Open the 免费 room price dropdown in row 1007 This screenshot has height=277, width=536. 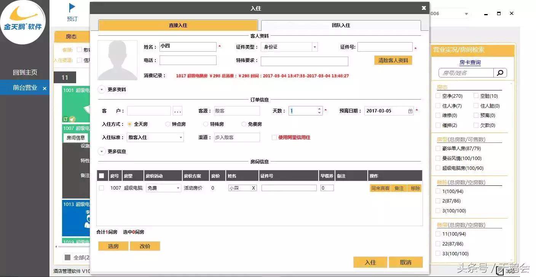[178, 188]
